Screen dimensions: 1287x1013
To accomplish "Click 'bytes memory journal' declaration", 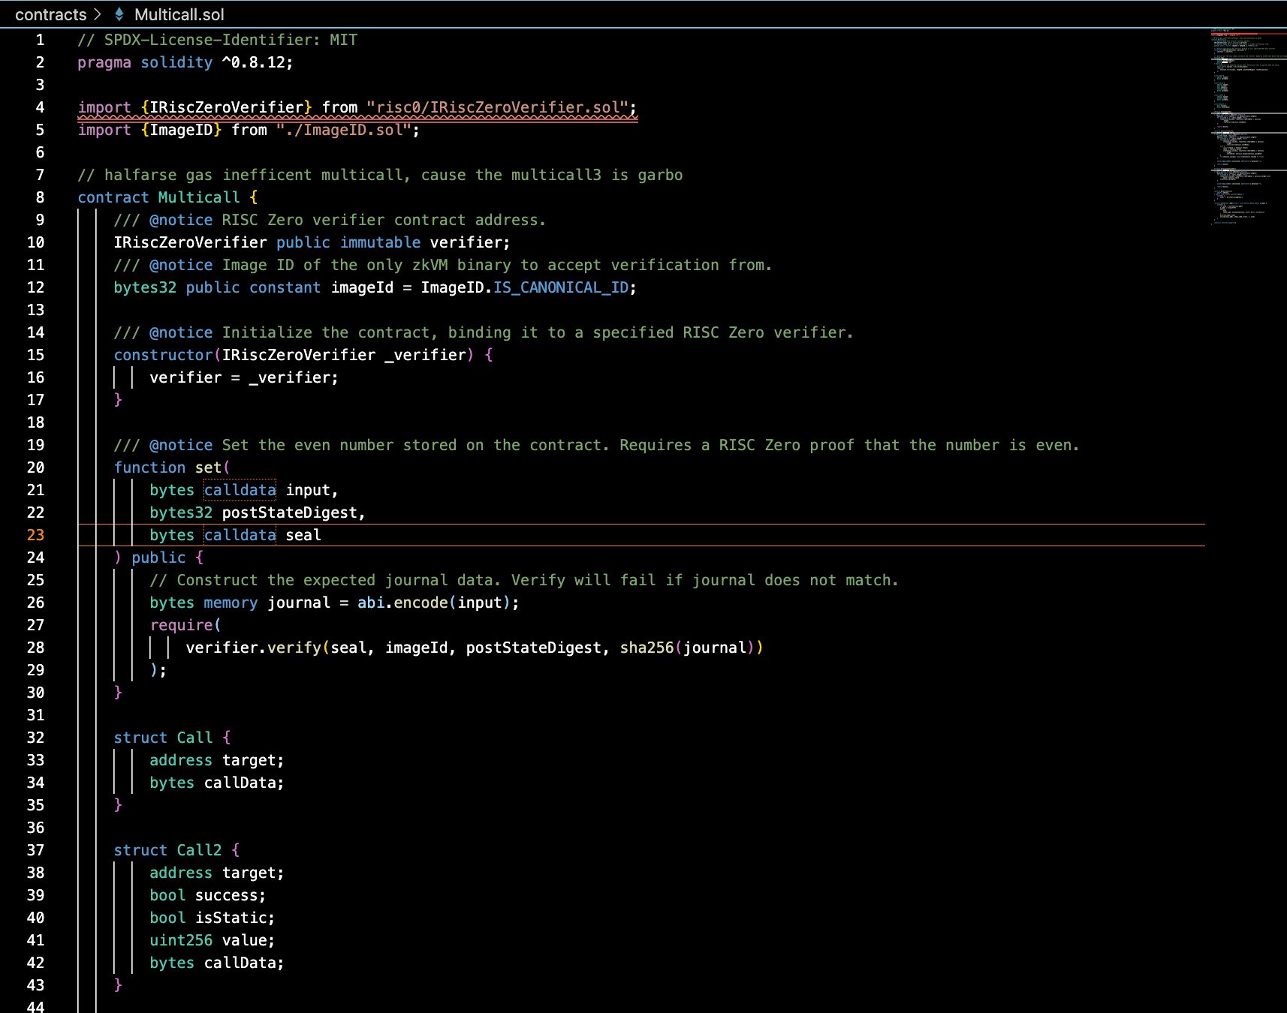I will click(x=240, y=603).
